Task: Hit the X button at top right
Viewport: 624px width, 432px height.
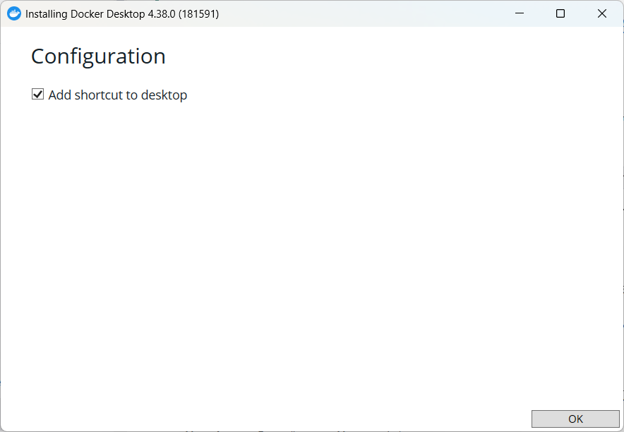Action: (x=602, y=13)
